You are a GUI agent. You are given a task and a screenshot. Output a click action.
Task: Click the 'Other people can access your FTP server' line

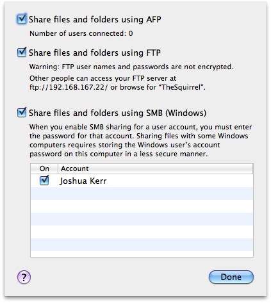pos(103,78)
